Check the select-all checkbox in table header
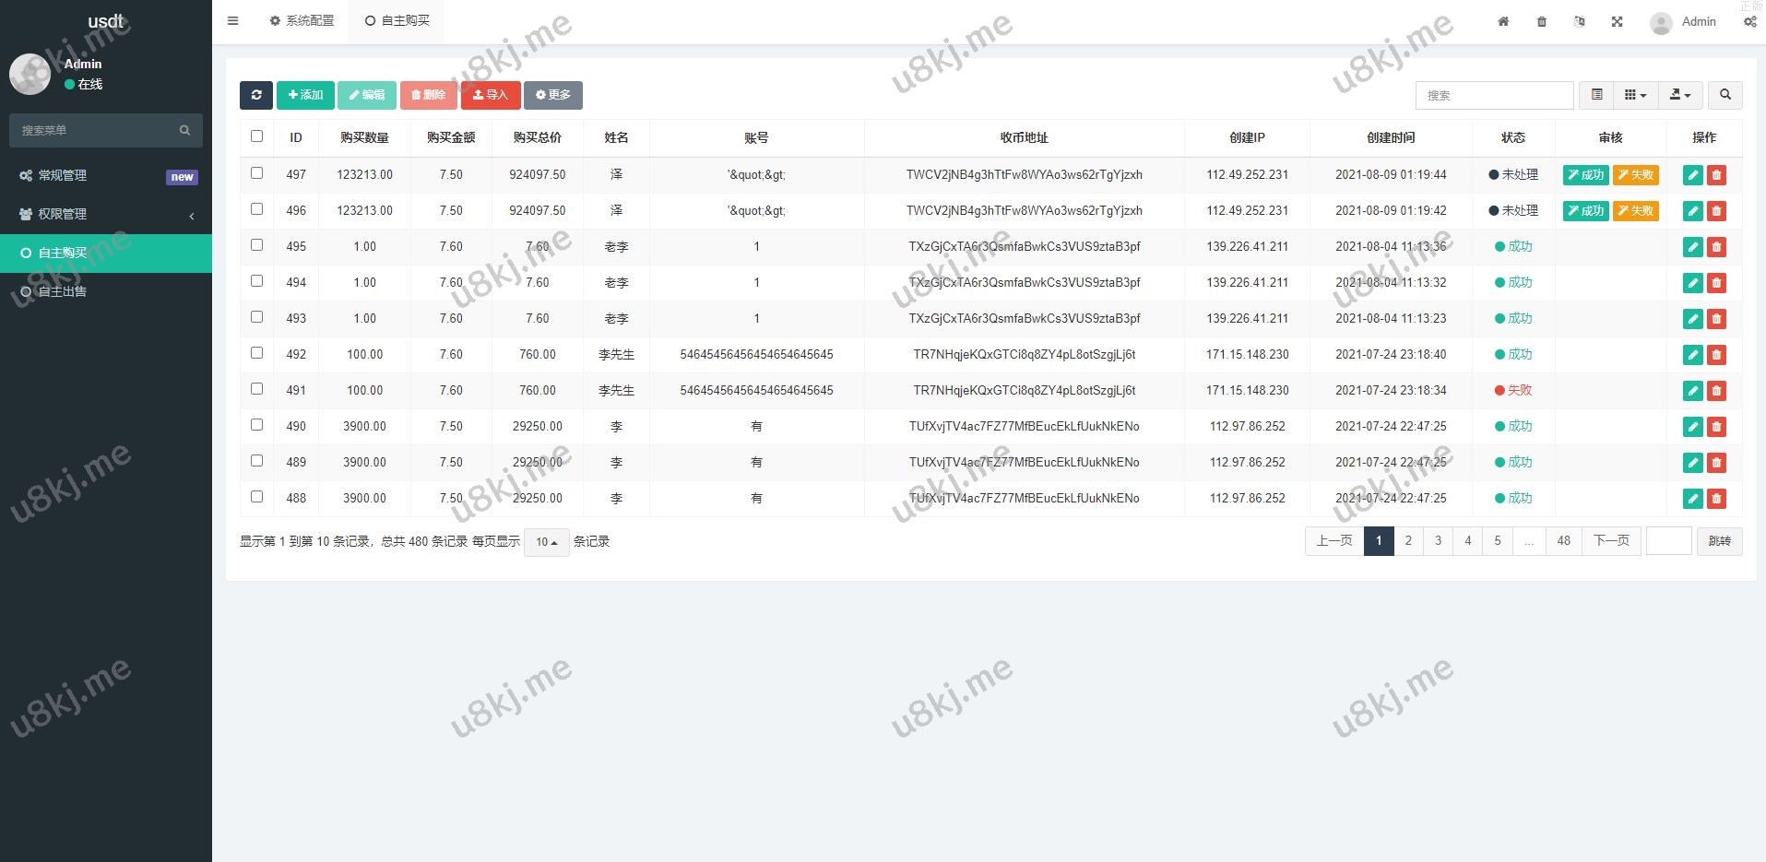Image resolution: width=1766 pixels, height=862 pixels. tap(257, 136)
